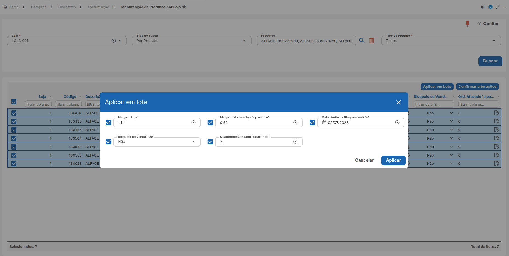509x256 pixels.
Task: Uncheck the Margem Loja checkbox
Action: point(108,123)
